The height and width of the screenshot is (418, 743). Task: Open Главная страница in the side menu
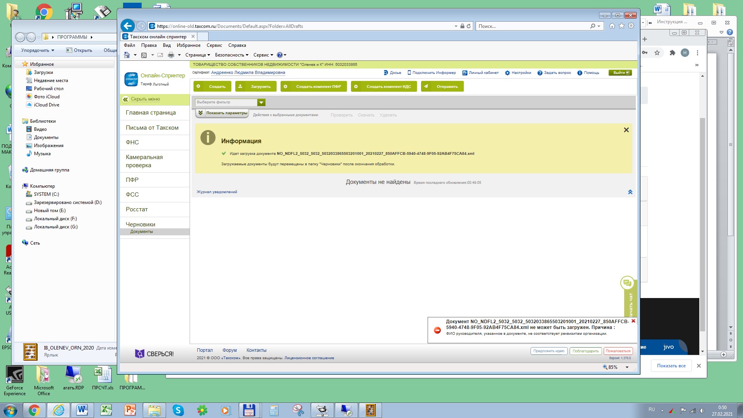click(151, 113)
